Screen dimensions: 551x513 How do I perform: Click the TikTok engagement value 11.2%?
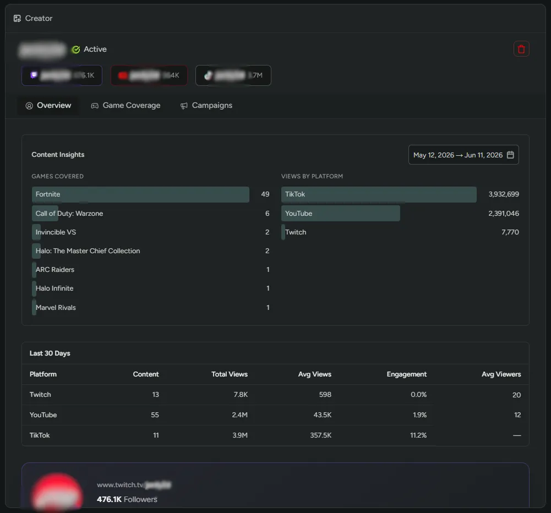click(418, 435)
